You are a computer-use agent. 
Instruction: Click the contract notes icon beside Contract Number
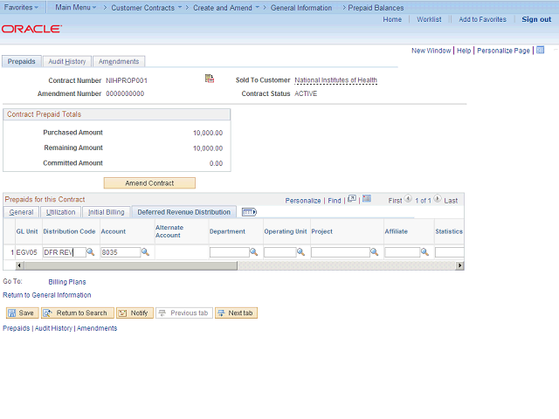[x=210, y=79]
